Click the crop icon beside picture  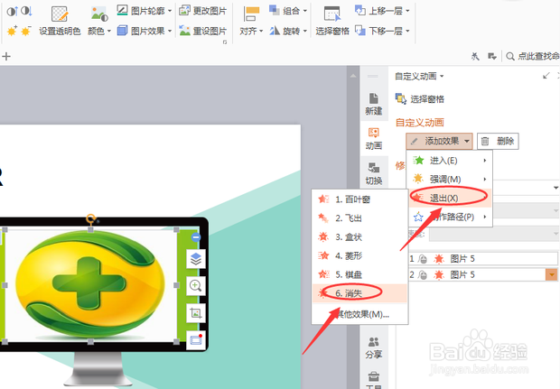196,313
